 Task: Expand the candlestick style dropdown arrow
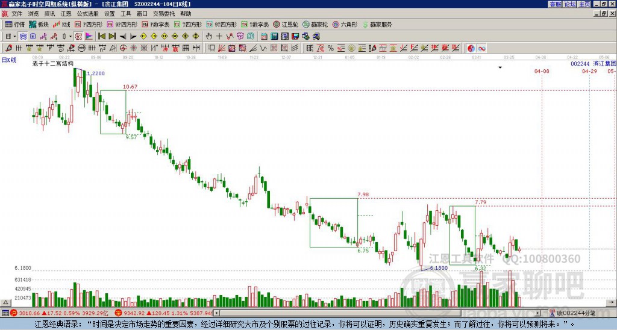70,37
